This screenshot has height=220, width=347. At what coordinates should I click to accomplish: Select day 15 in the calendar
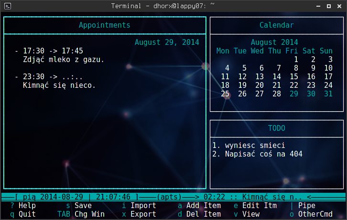pyautogui.click(x=294, y=77)
